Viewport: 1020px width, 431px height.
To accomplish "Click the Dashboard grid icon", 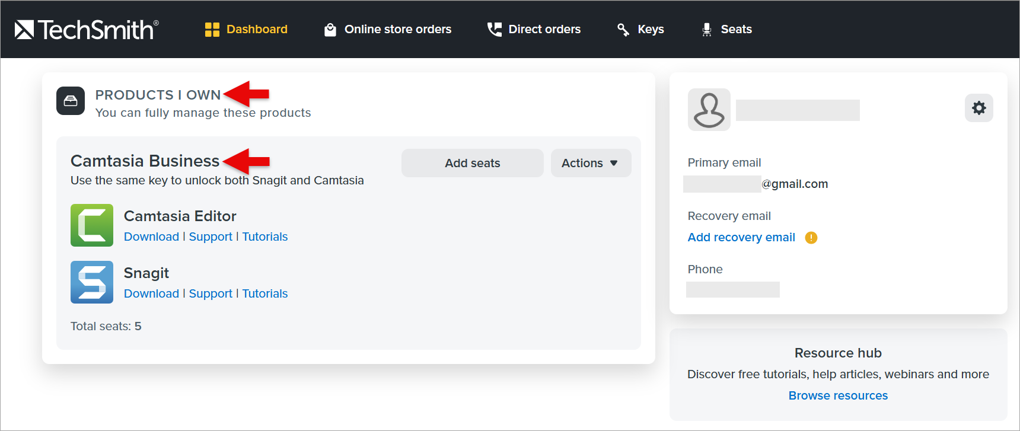I will pos(212,30).
